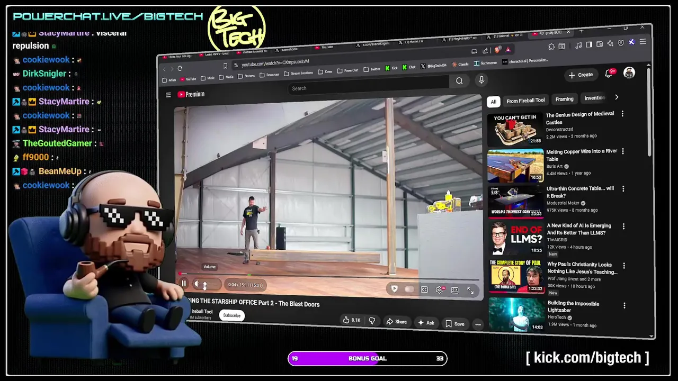
Task: Switch to the (1) Home / X tab
Action: (x=412, y=41)
